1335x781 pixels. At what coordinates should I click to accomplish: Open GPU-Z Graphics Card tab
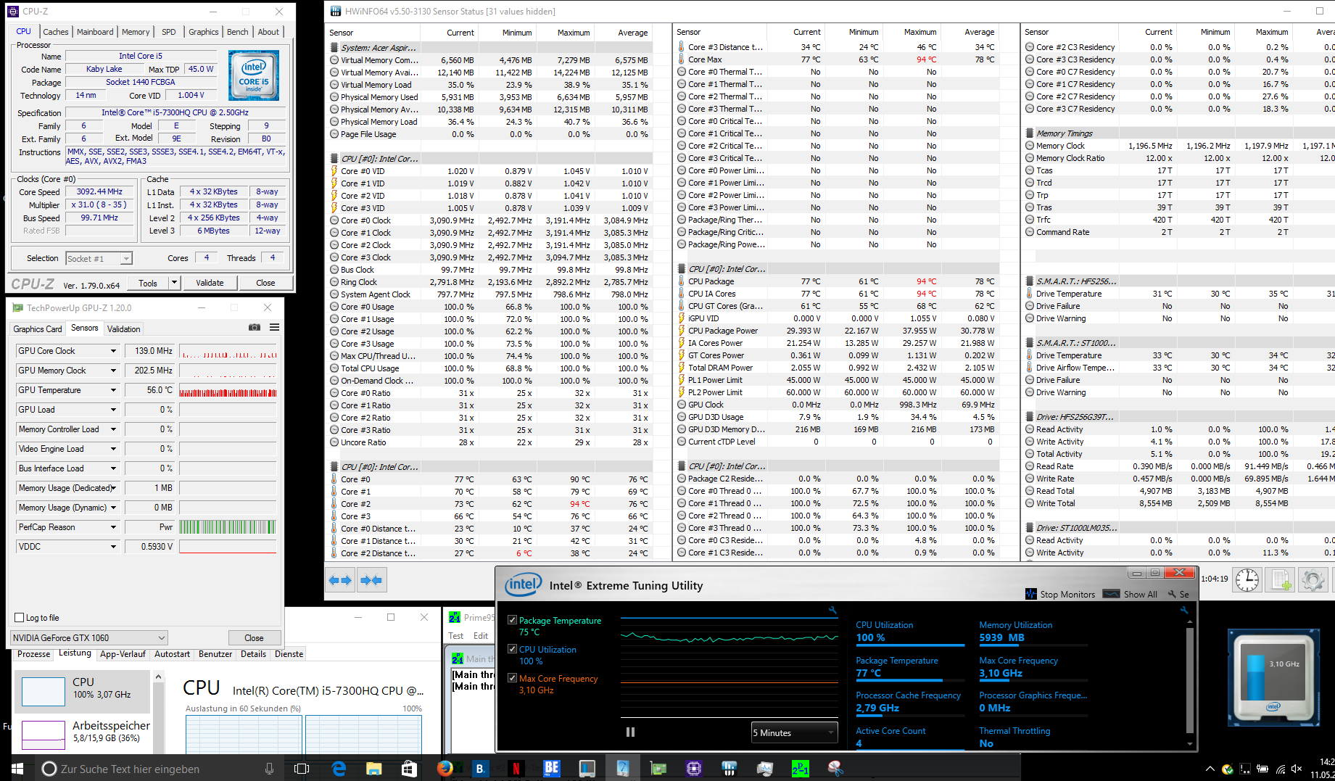38,329
